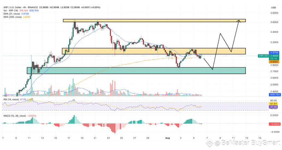
Task: Click the C2.9556 close value in the header
Action: (x=75, y=7)
